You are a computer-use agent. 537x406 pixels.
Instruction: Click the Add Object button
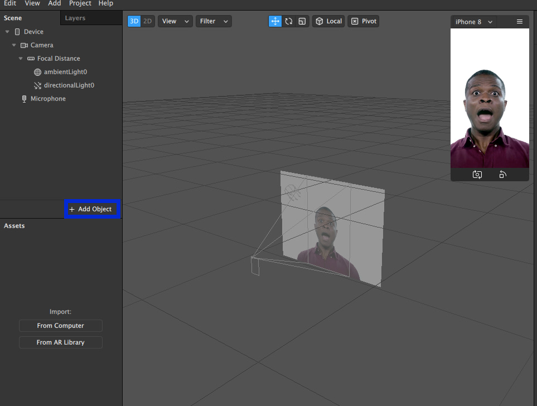(x=91, y=209)
